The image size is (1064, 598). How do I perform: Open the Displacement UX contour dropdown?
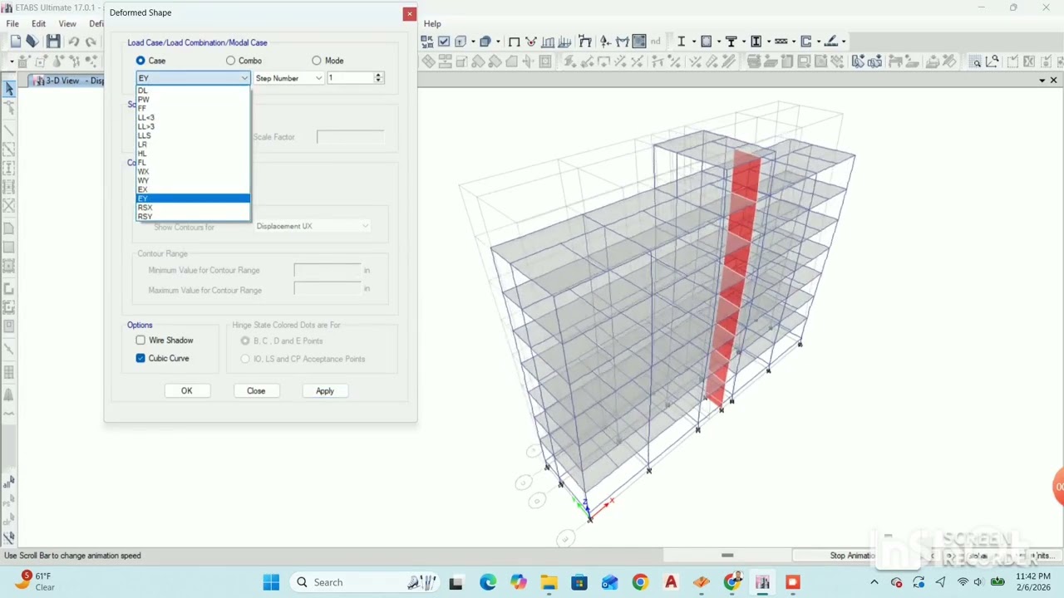pyautogui.click(x=313, y=226)
